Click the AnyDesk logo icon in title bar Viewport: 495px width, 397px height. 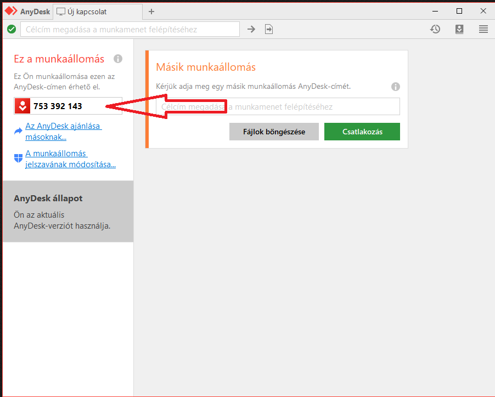(11, 11)
